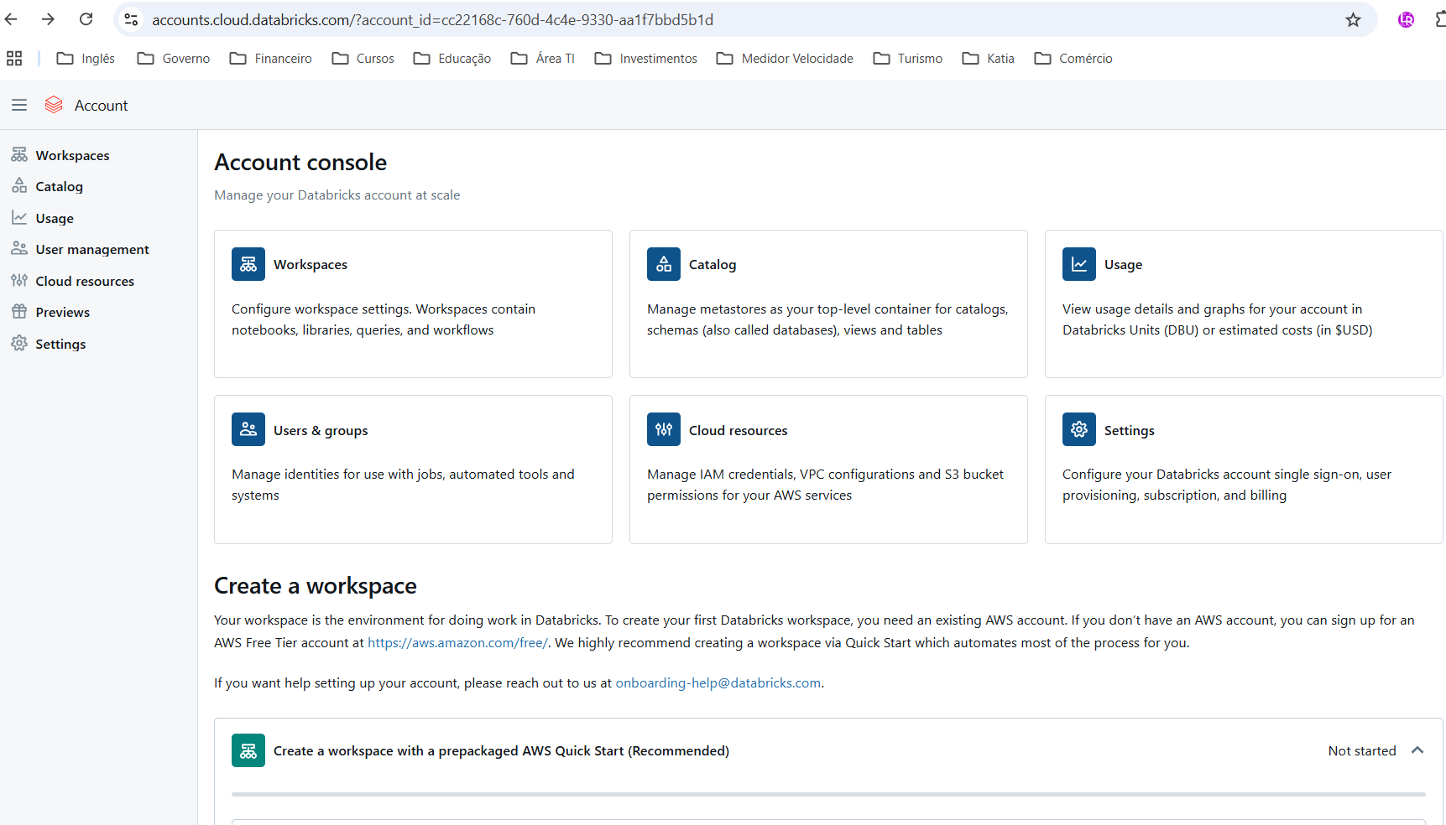Follow the aws.amazon.com/free link
This screenshot has width=1446, height=825.
(x=457, y=642)
